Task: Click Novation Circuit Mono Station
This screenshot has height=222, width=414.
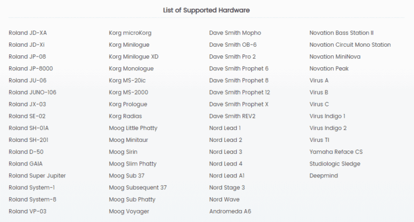Action: (350, 45)
